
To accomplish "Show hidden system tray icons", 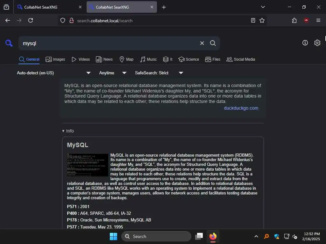I will click(x=256, y=236).
